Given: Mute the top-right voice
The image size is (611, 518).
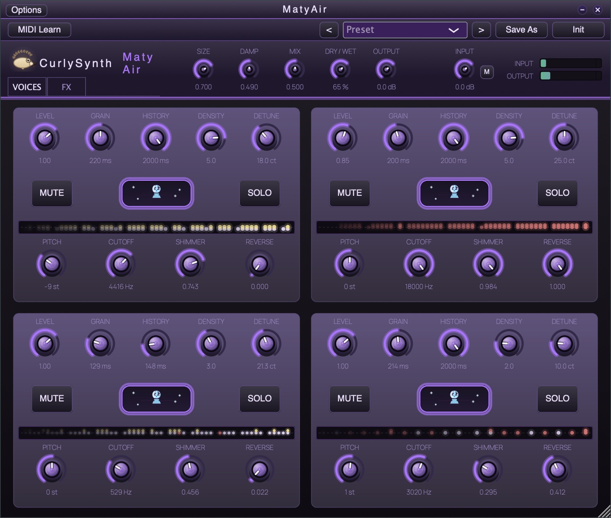Looking at the screenshot, I should click(350, 193).
